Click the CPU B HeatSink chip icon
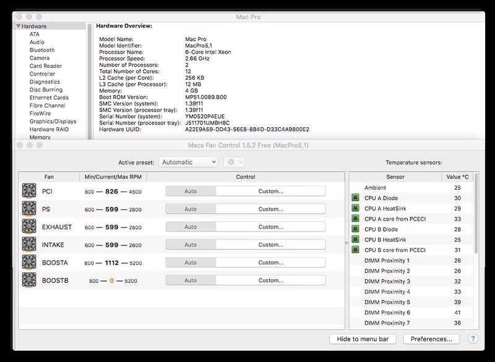This screenshot has width=495, height=362. pyautogui.click(x=355, y=239)
